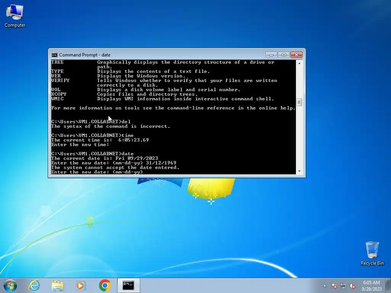Open the muted volume tray icon
This screenshot has height=293, width=391.
pos(352,286)
